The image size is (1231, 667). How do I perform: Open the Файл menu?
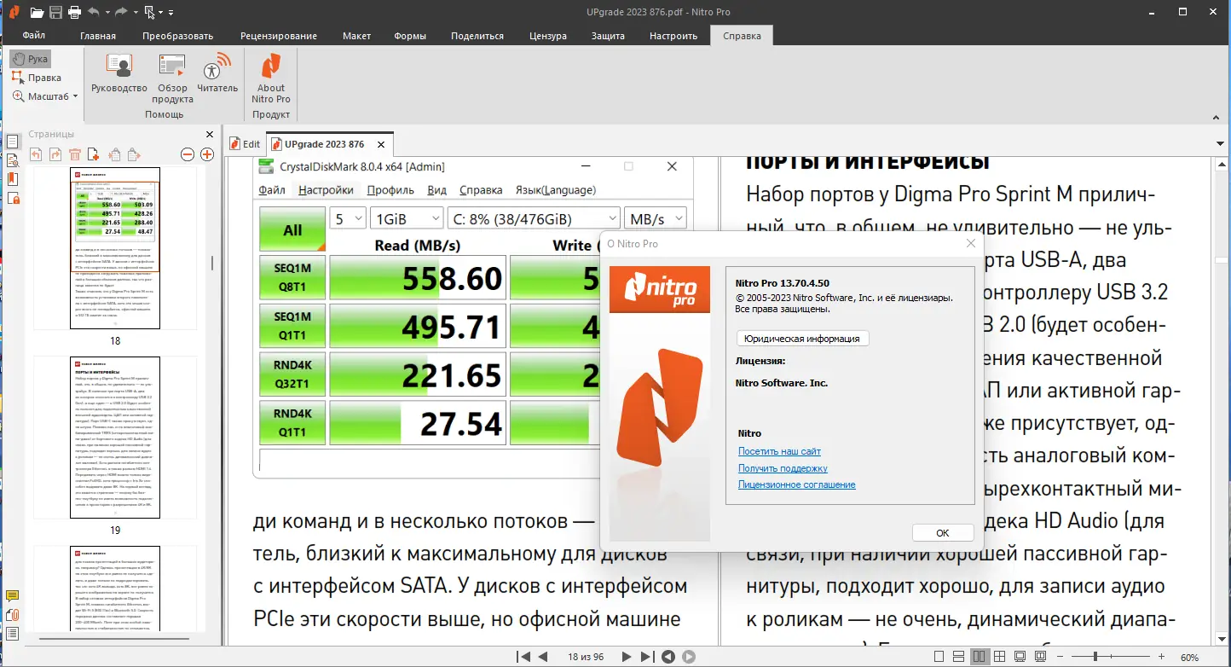point(34,36)
